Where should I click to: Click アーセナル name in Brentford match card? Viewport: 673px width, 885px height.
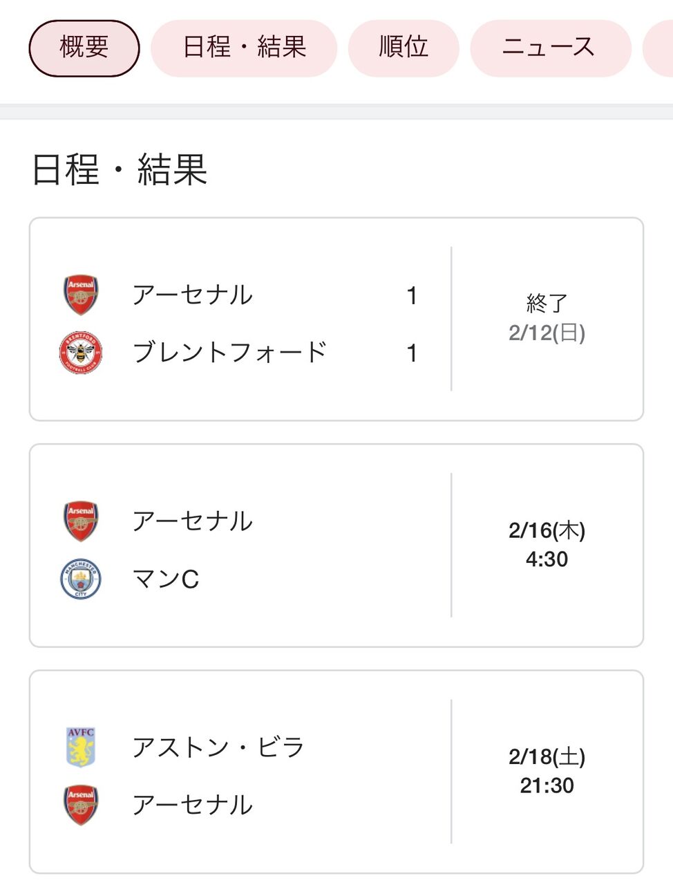[193, 295]
